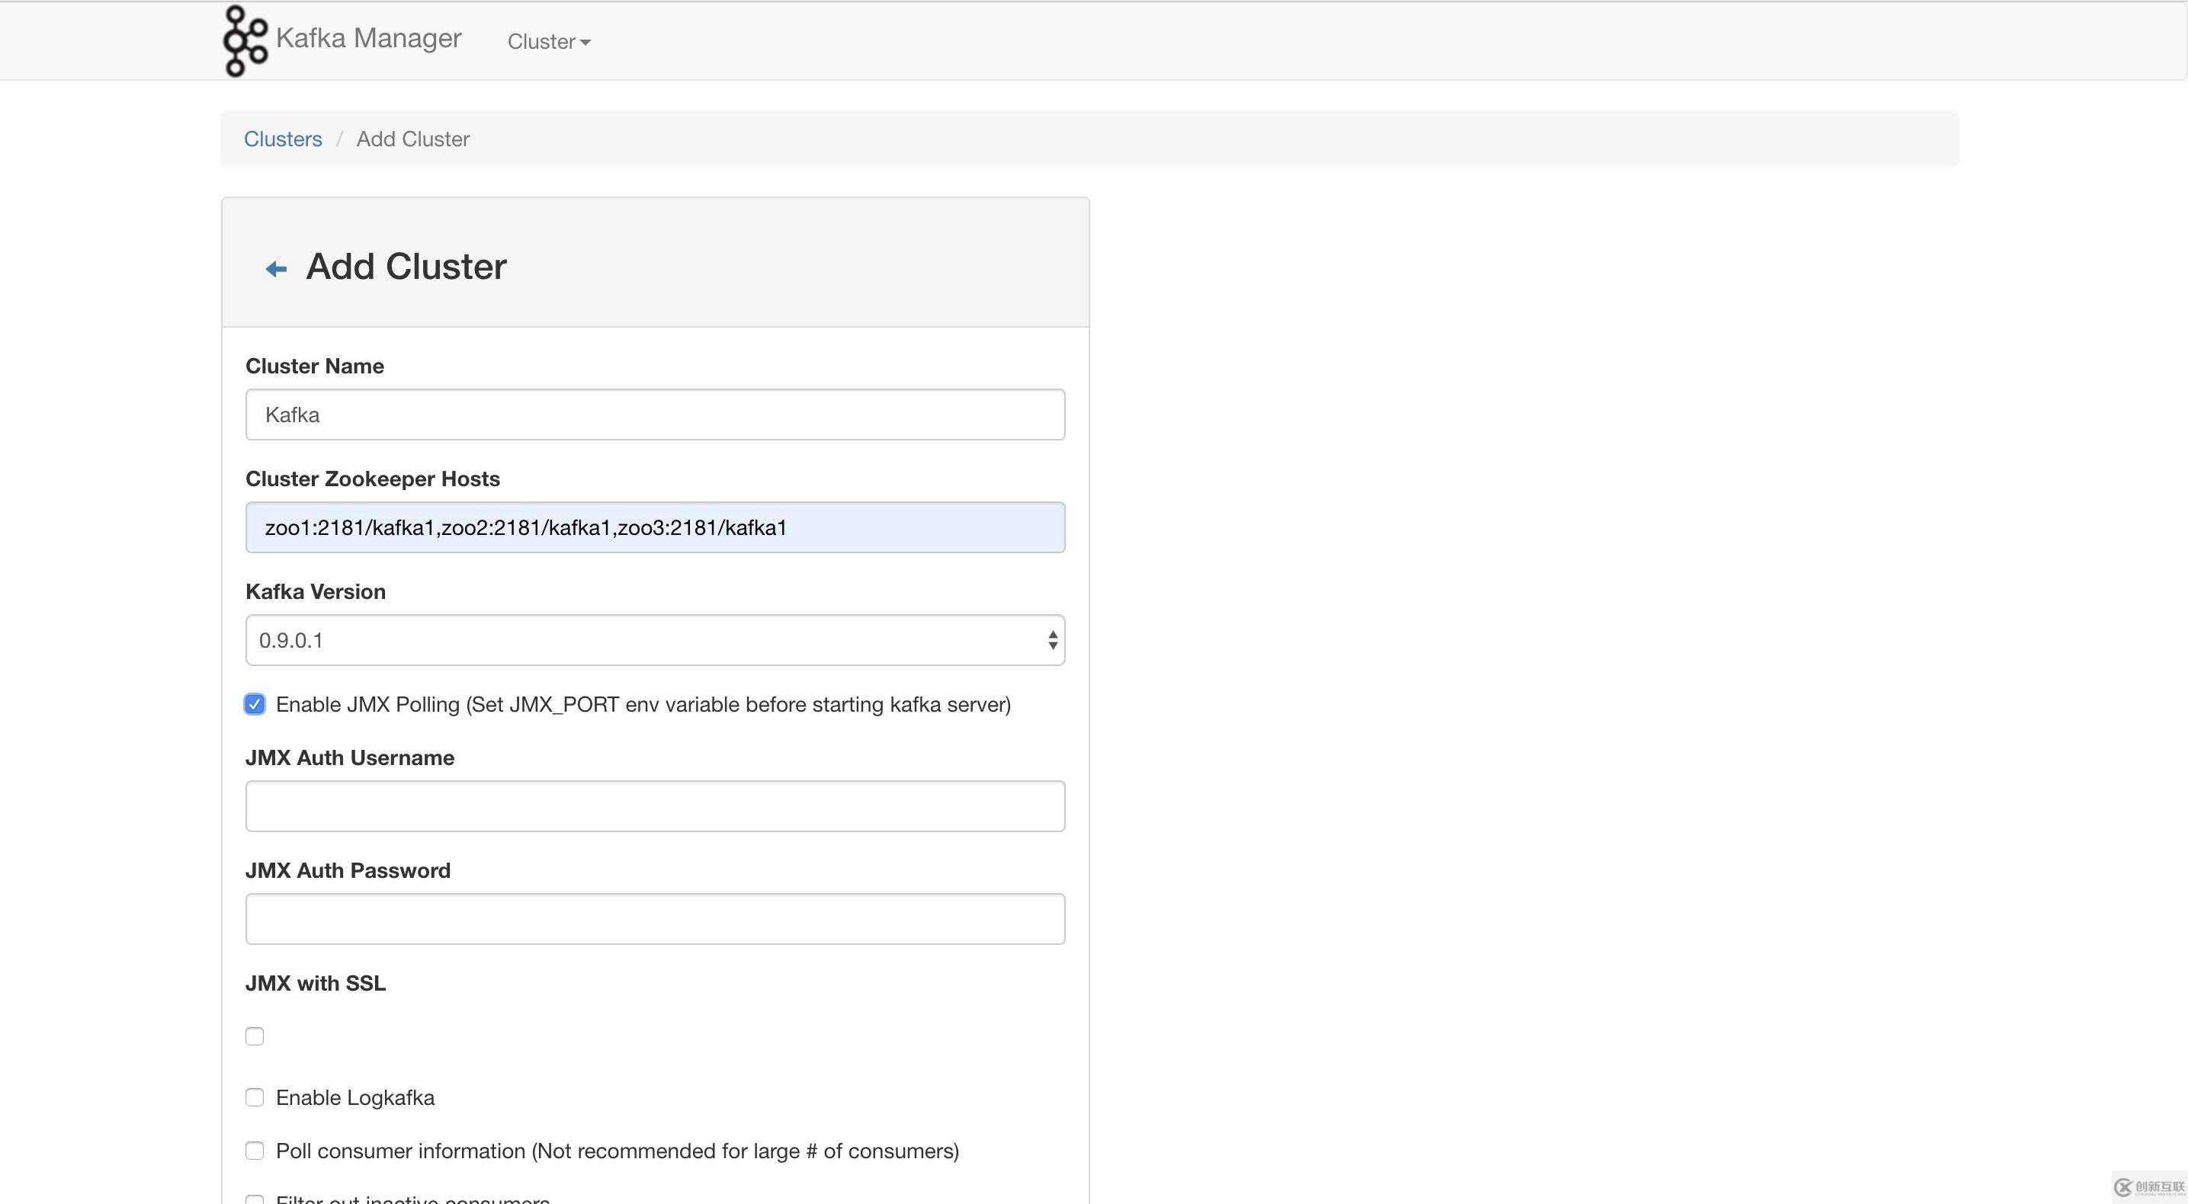Image resolution: width=2188 pixels, height=1204 pixels.
Task: Check Poll consumer information option
Action: click(x=255, y=1151)
